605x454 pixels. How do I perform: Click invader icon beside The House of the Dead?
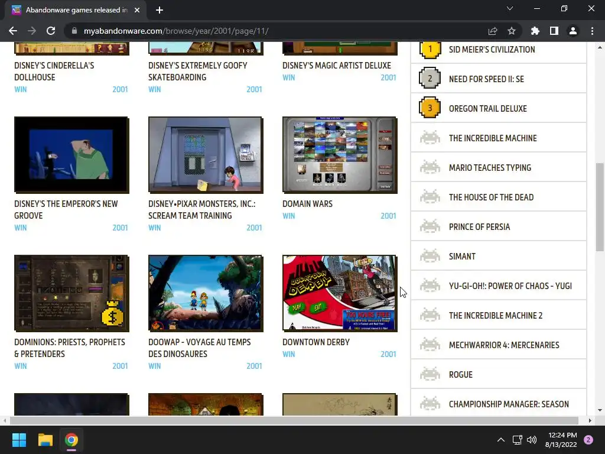(430, 197)
